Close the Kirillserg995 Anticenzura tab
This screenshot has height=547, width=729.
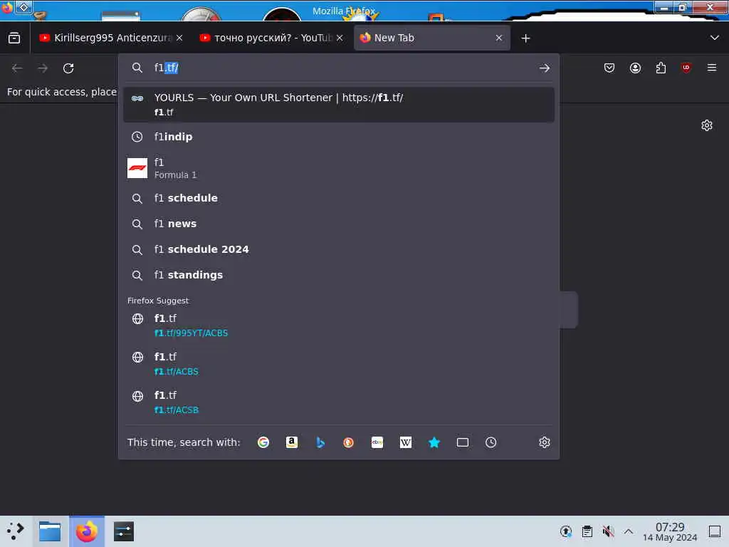pyautogui.click(x=179, y=38)
